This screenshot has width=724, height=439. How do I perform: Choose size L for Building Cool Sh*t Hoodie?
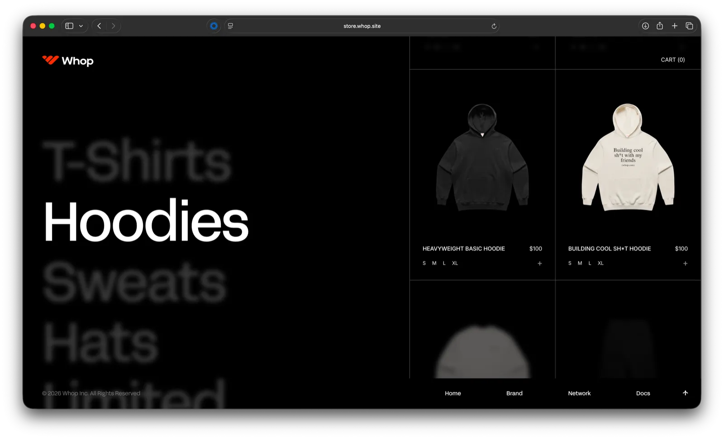tap(590, 263)
